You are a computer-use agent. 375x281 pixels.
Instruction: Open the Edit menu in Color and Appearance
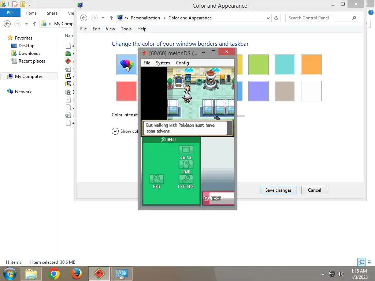pos(96,29)
